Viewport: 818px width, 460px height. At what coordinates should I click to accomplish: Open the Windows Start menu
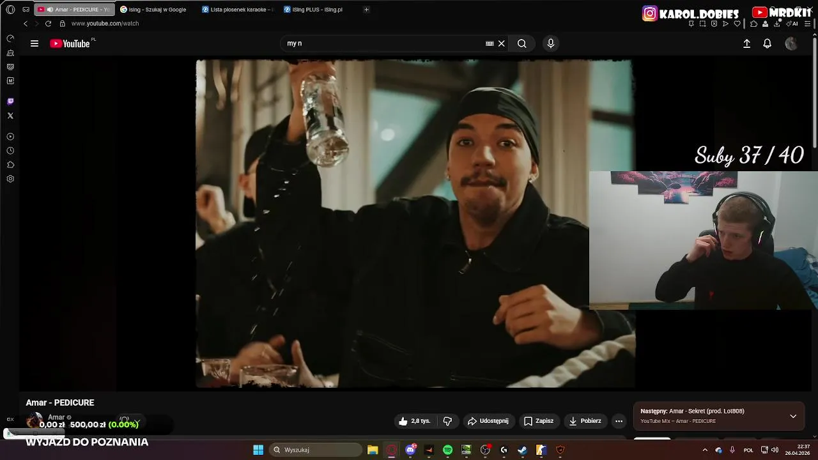258,450
